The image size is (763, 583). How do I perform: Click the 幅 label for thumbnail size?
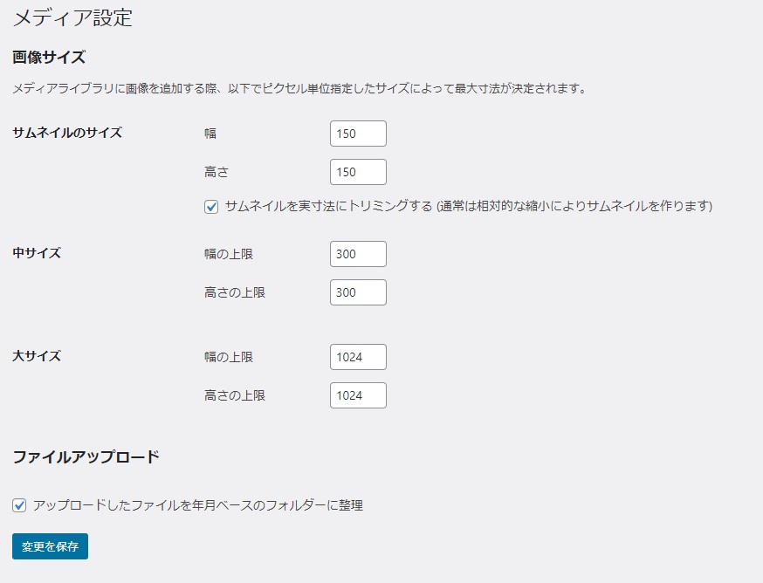pyautogui.click(x=210, y=134)
